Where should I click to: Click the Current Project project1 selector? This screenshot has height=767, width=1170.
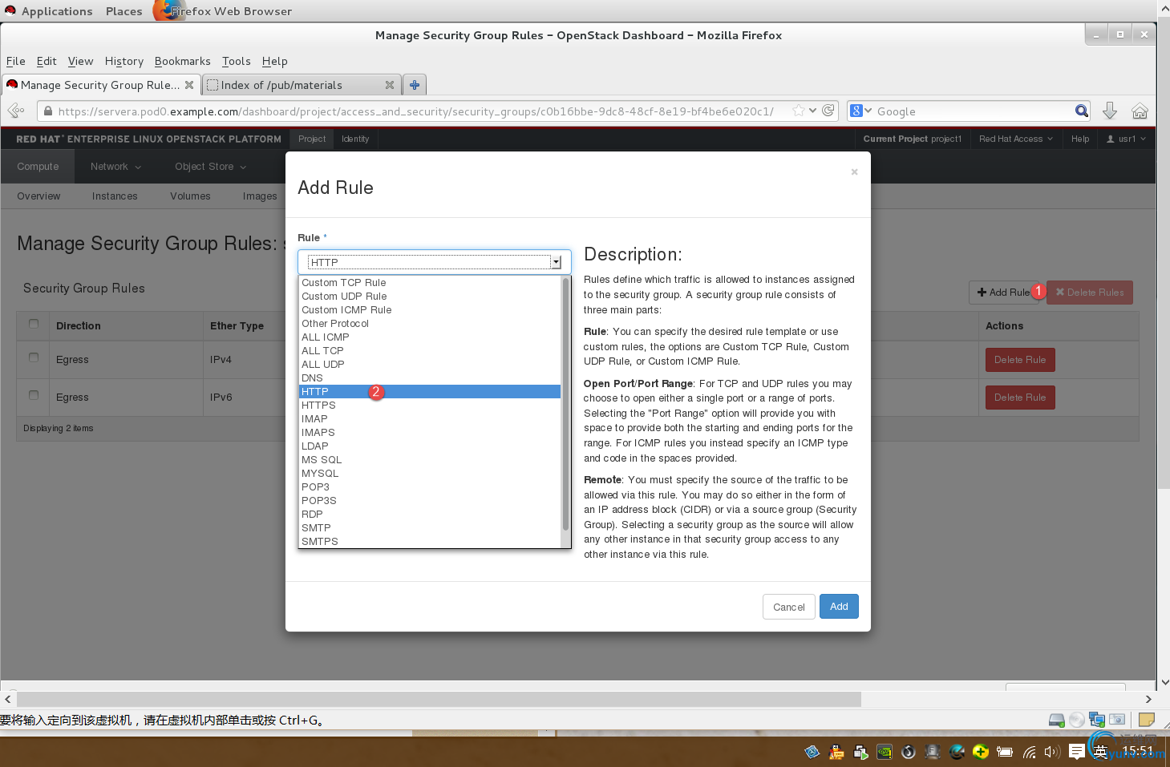(x=912, y=139)
